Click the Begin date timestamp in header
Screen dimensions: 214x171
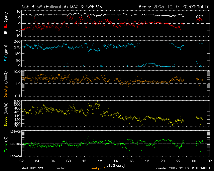click(174, 7)
